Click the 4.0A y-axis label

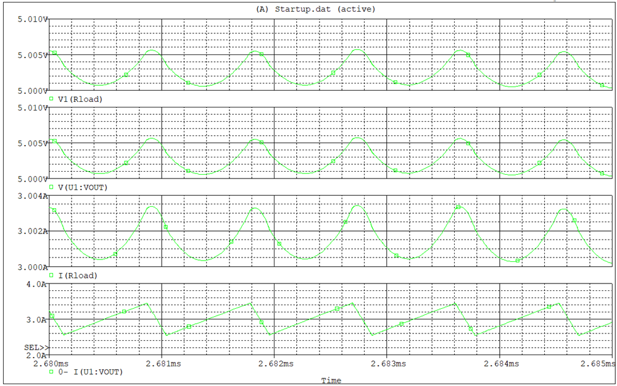click(36, 285)
